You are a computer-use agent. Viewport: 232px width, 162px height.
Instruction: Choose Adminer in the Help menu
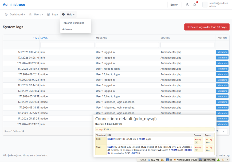point(67,29)
